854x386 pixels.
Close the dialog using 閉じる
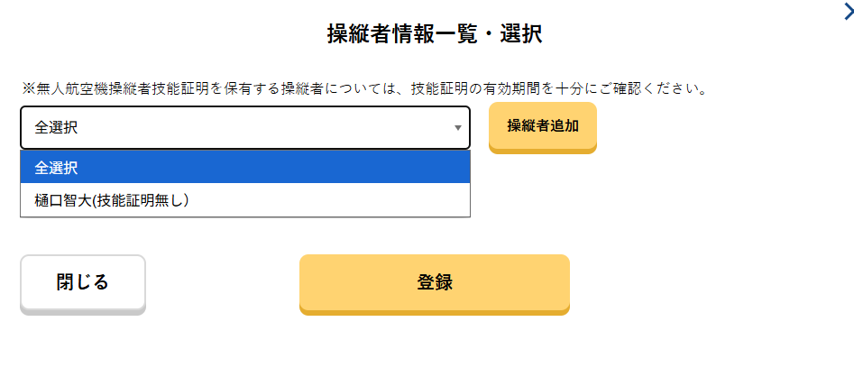(x=82, y=283)
